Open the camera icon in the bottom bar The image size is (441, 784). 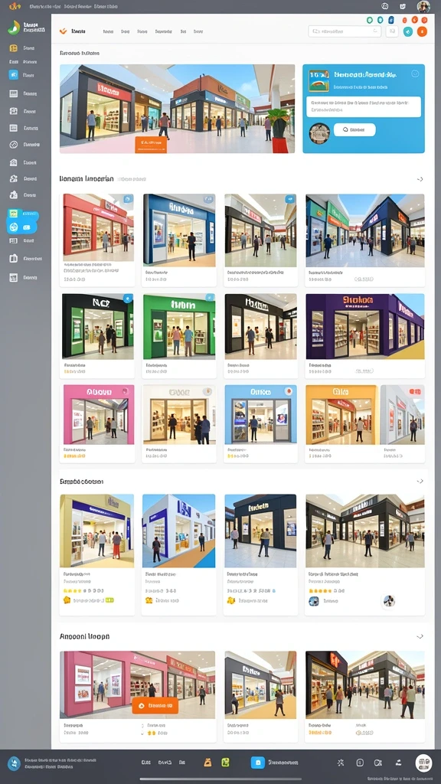(x=378, y=763)
